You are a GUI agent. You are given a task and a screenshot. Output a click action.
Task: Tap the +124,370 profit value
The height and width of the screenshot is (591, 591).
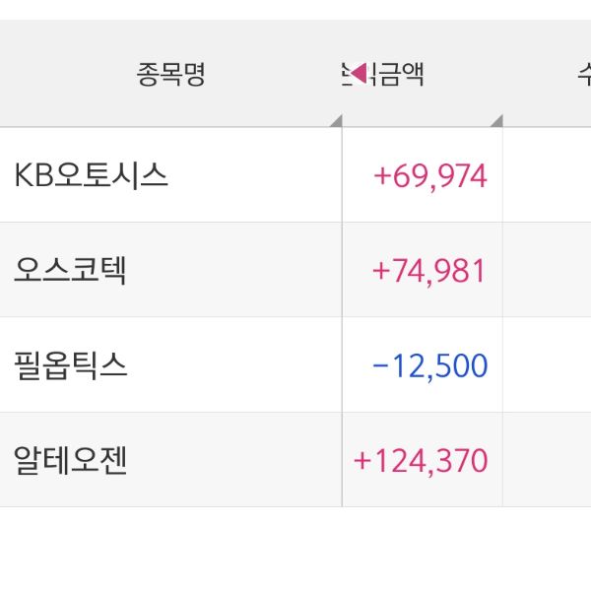point(421,461)
